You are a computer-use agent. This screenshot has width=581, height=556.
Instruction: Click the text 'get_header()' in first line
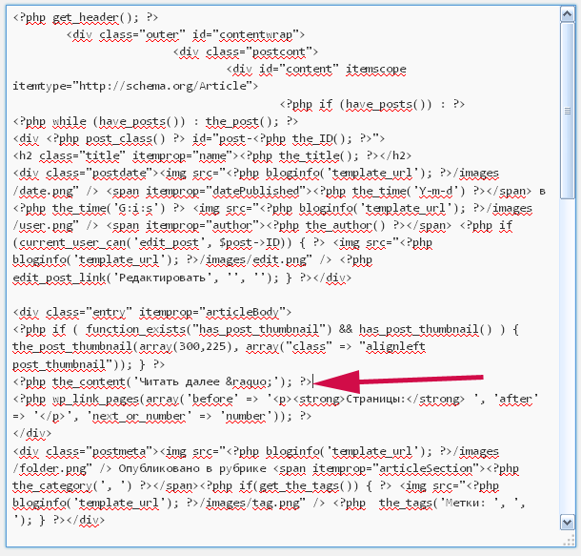click(x=91, y=17)
